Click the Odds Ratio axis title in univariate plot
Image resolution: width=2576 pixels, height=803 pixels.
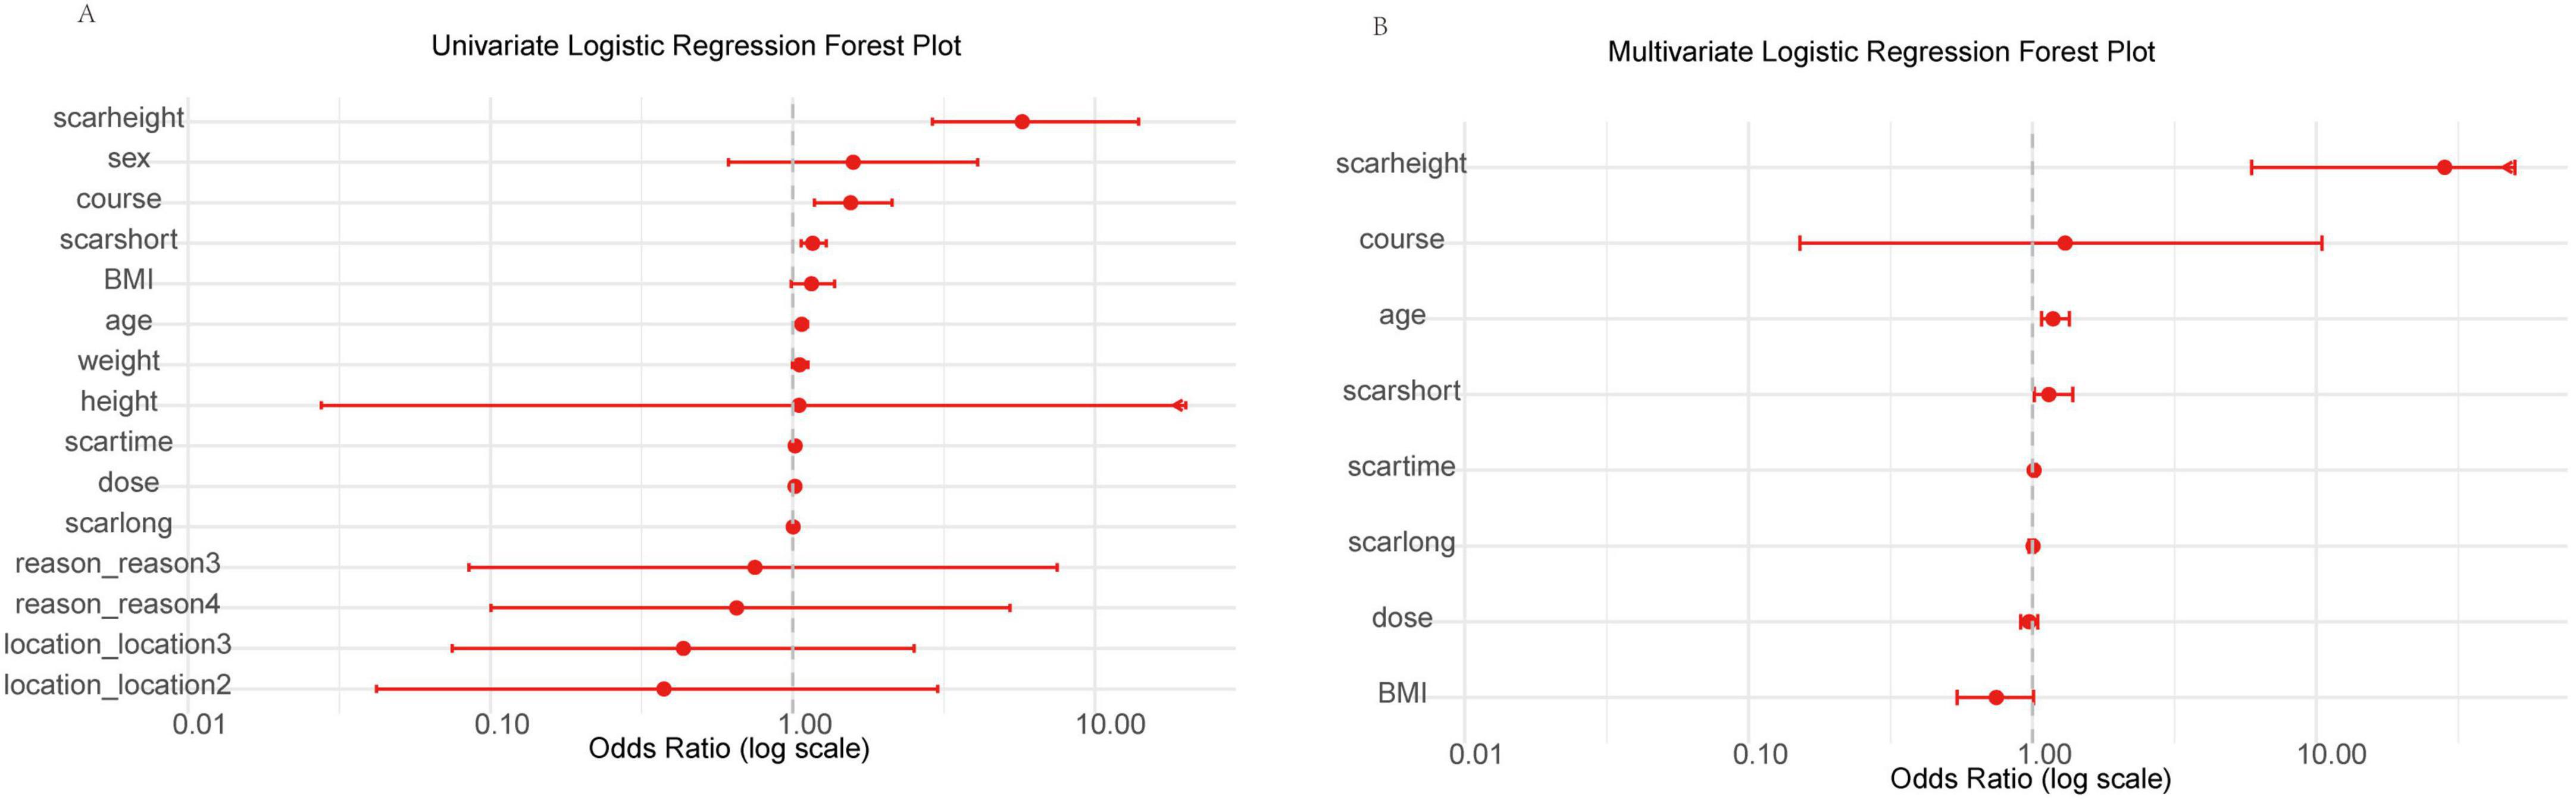click(x=728, y=749)
